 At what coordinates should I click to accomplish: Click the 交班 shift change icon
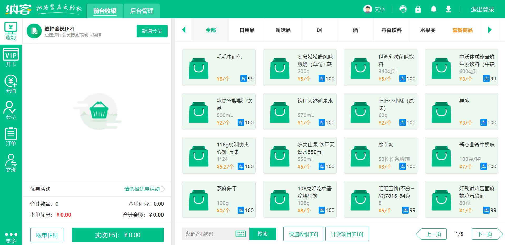11,163
